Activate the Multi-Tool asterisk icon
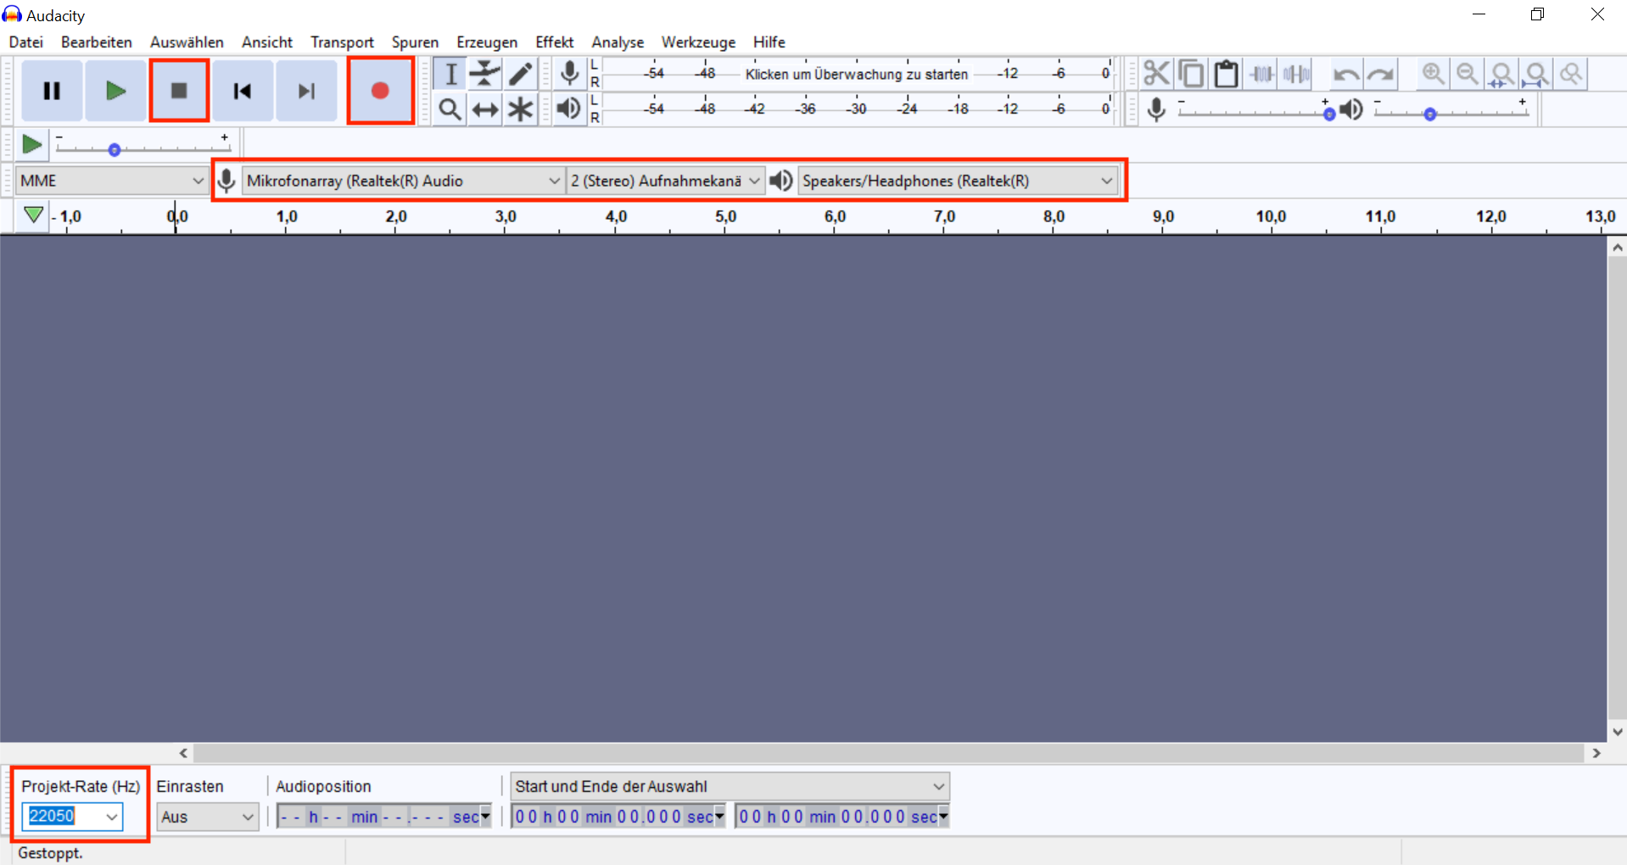 (520, 109)
